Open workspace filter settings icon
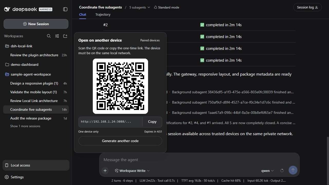 57,36
